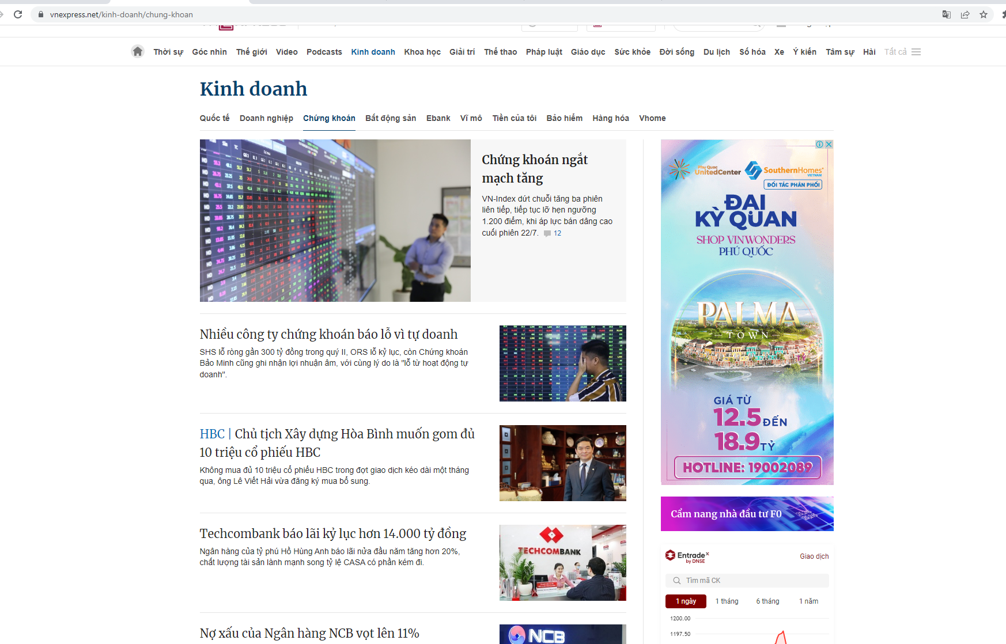Click the ad info (i) icon

point(819,144)
